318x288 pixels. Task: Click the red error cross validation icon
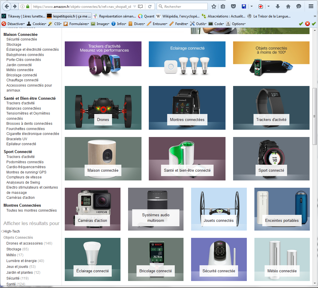(307, 24)
